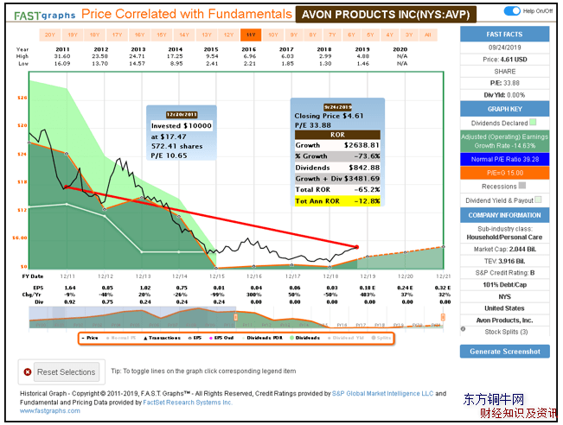Click the red X reset icon
The height and width of the screenshot is (425, 563).
(28, 372)
